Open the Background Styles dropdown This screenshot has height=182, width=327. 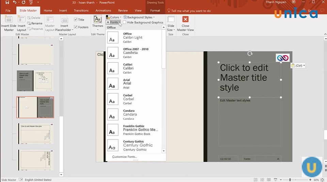click(139, 17)
